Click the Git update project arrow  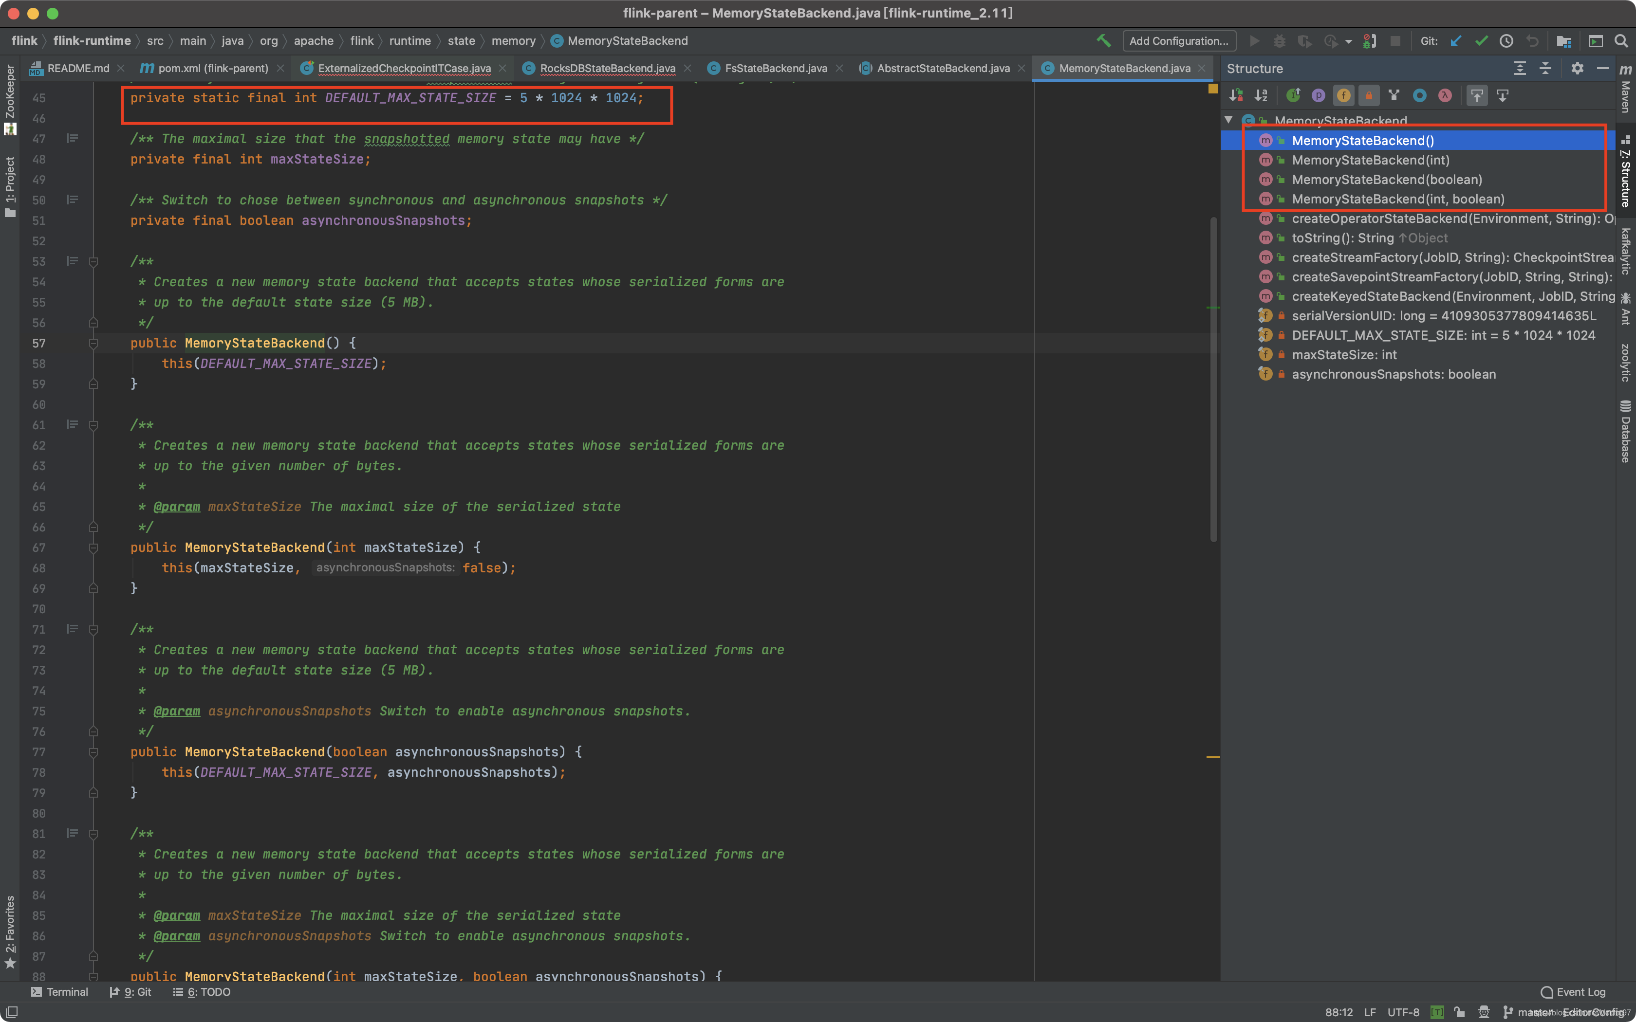[1456, 41]
